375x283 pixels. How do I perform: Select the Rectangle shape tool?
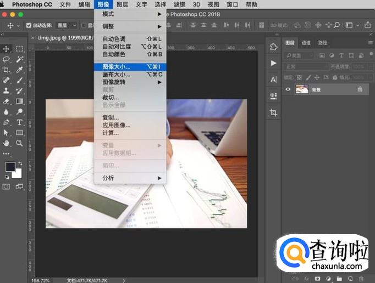coord(19,133)
